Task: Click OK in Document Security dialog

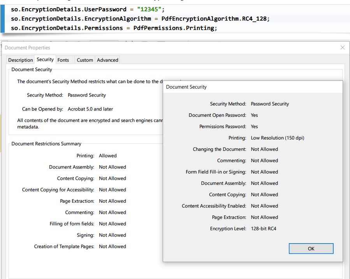Action: click(x=311, y=248)
